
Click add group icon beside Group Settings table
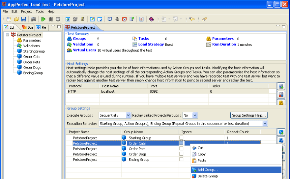point(281,132)
